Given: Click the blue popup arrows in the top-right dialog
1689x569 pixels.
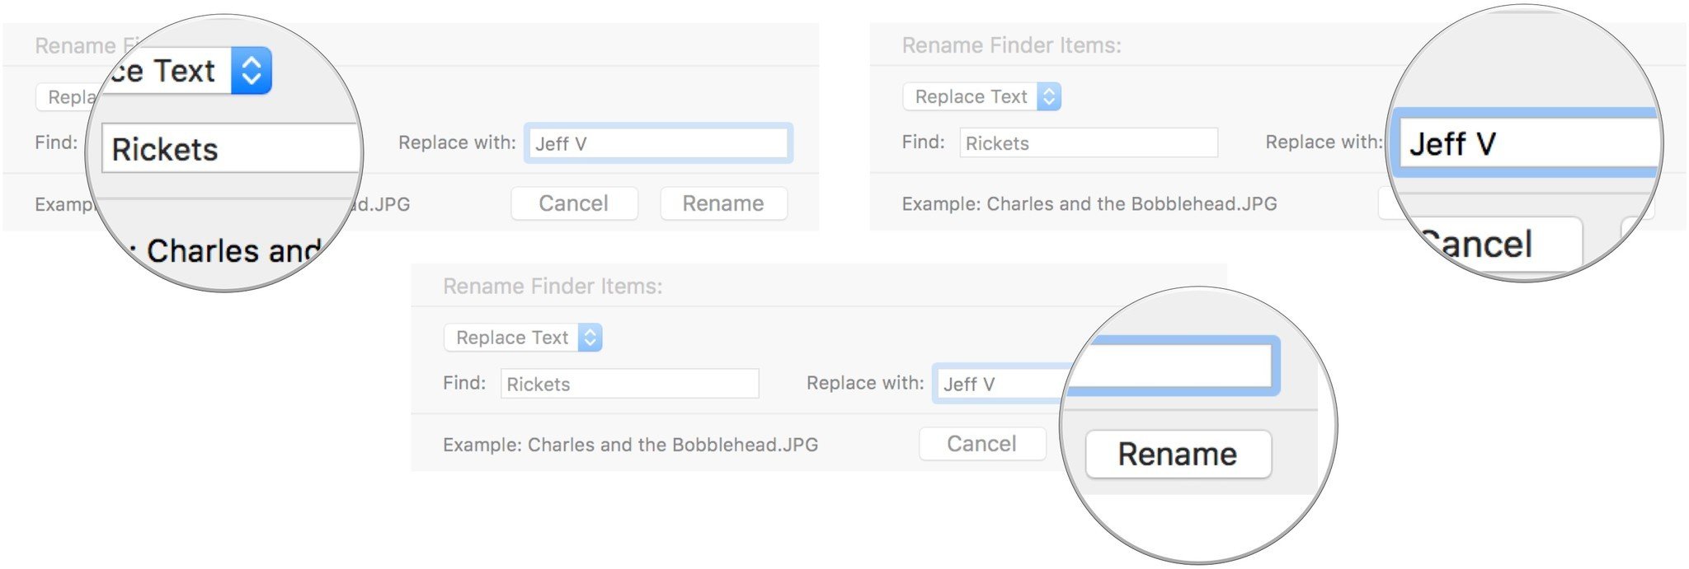Looking at the screenshot, I should (1049, 97).
